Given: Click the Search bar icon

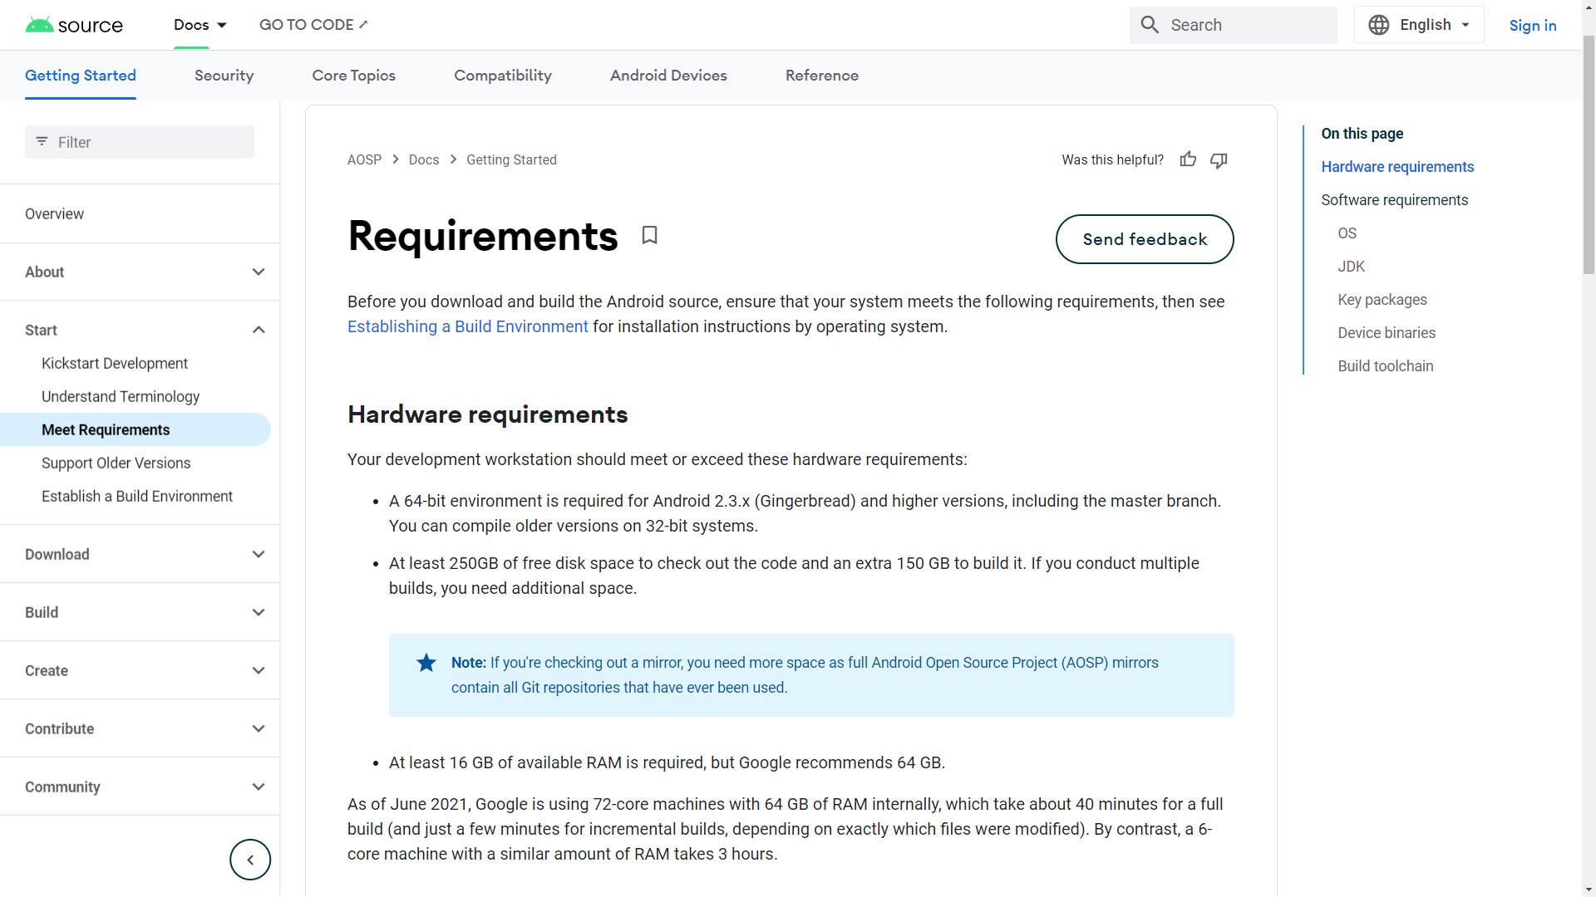Looking at the screenshot, I should coord(1150,24).
